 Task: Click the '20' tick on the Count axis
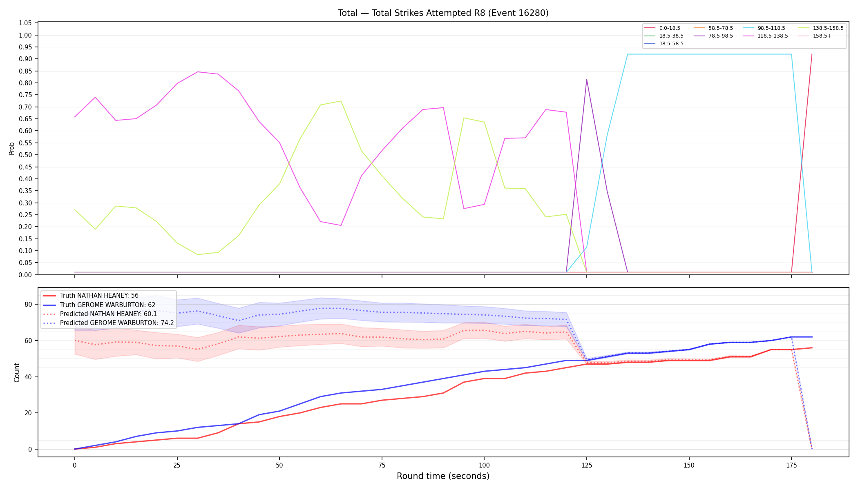(28, 413)
